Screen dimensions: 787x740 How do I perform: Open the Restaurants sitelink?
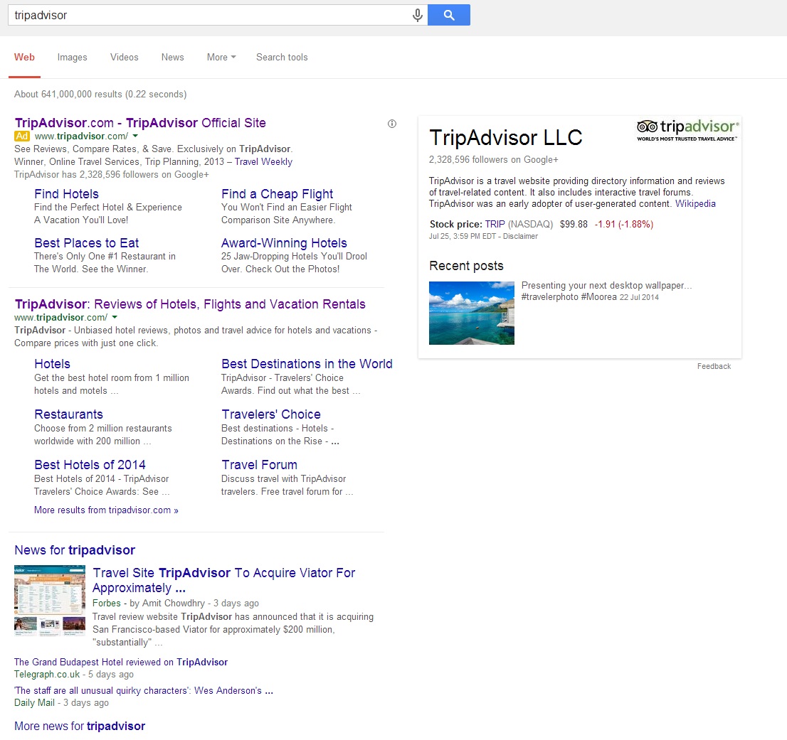pos(68,414)
